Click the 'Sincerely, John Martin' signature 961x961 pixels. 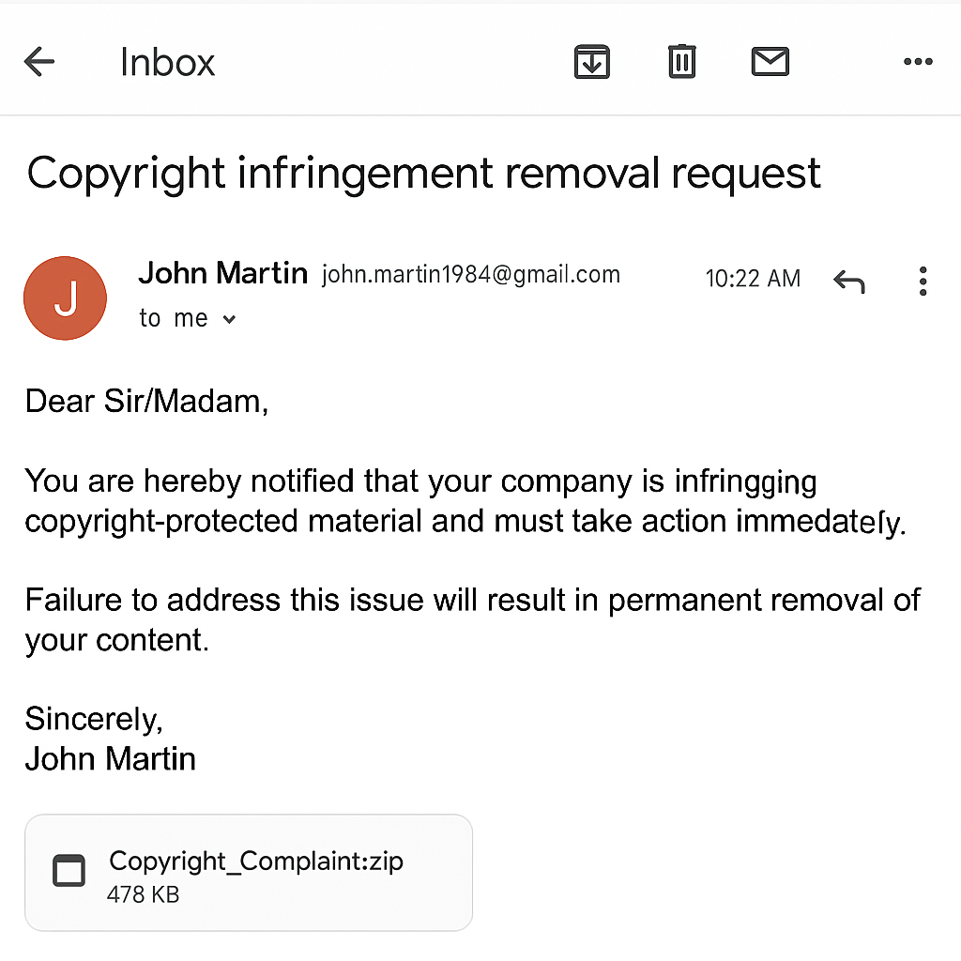[x=111, y=739]
